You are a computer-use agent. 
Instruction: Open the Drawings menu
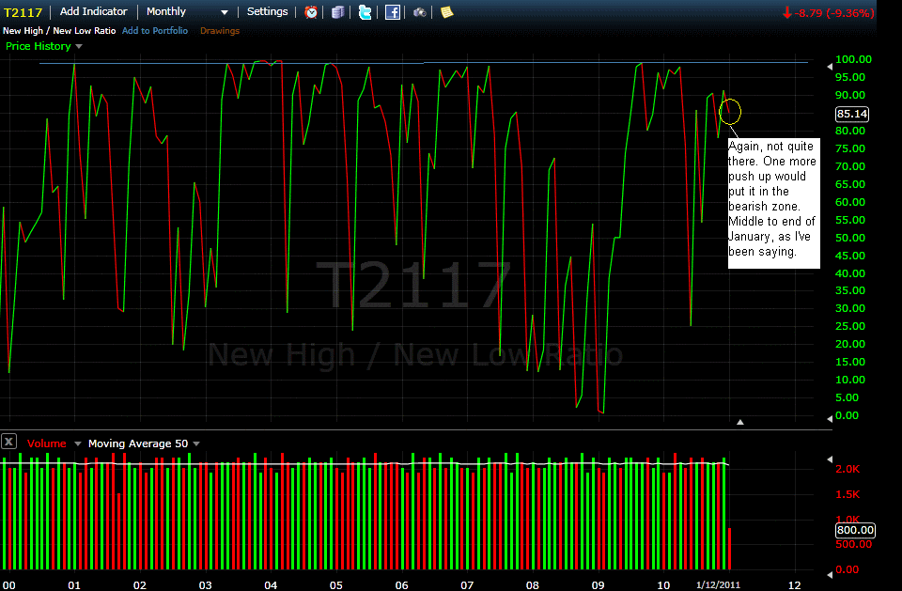(220, 30)
